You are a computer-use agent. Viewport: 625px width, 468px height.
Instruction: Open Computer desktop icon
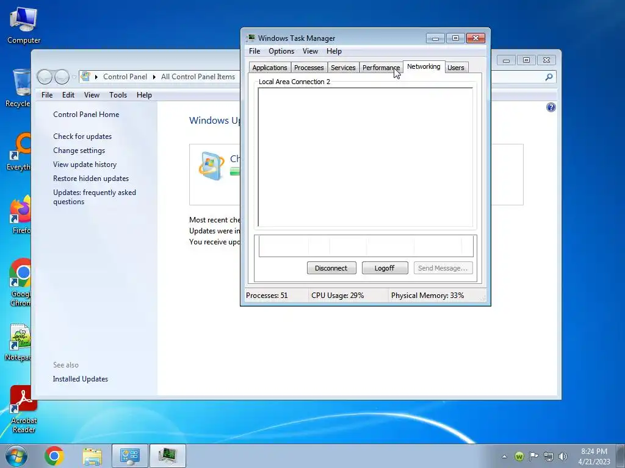tap(24, 26)
